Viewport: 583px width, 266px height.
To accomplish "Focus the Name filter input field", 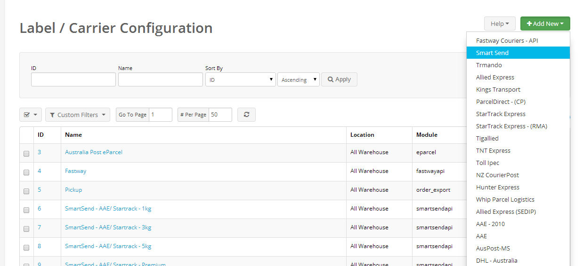I will click(x=161, y=79).
